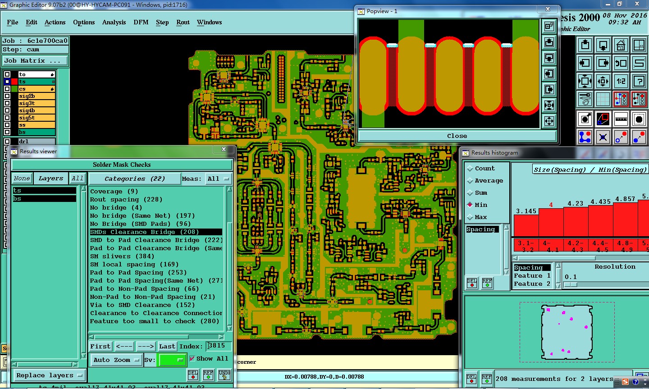Open the Replace layers dropdown
The height and width of the screenshot is (389, 649).
coord(49,375)
